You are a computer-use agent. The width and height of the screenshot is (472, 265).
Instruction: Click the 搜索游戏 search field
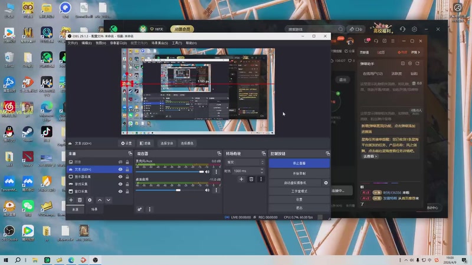click(314, 29)
